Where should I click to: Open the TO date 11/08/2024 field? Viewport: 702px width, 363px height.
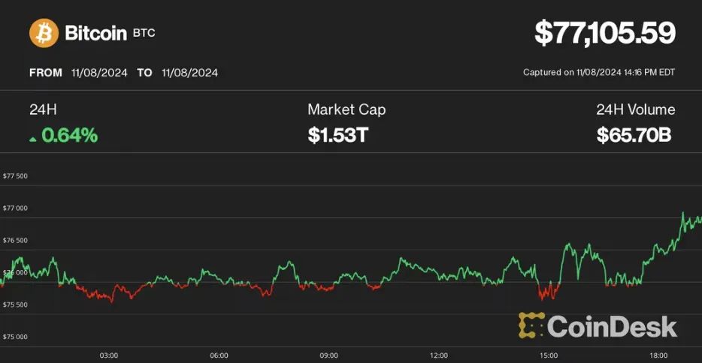(190, 73)
